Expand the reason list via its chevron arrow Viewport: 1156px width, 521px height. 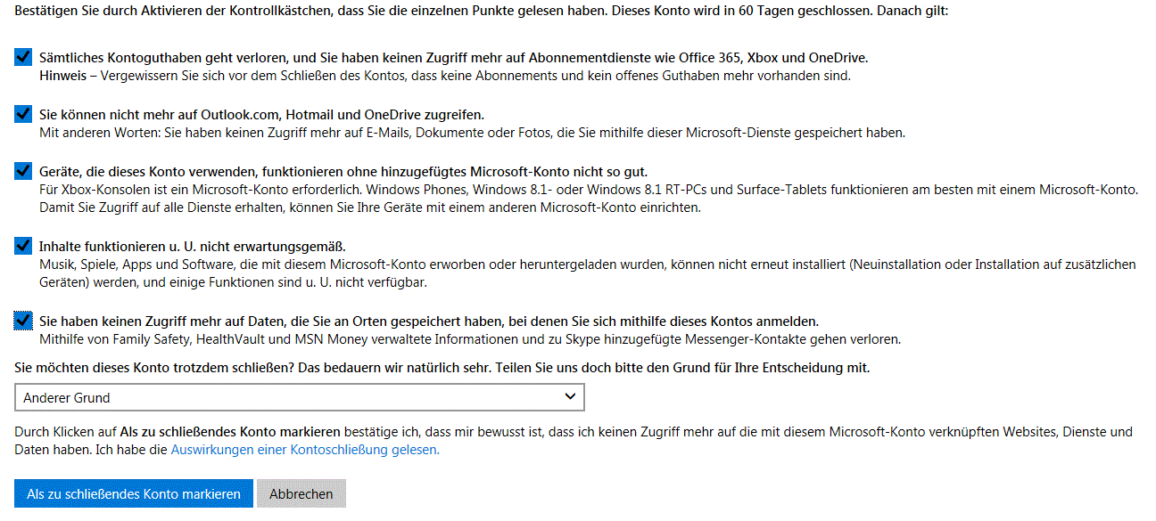[x=571, y=397]
